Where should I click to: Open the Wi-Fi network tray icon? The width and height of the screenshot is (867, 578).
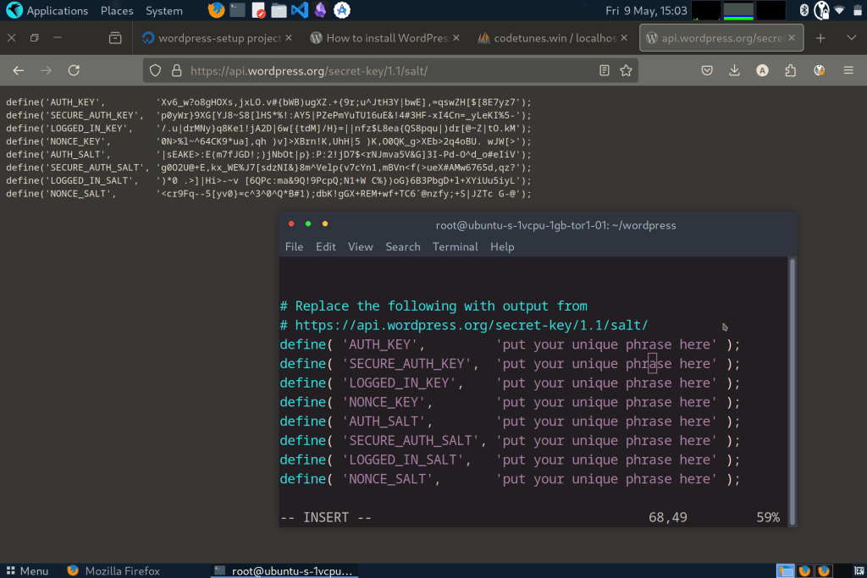point(839,10)
